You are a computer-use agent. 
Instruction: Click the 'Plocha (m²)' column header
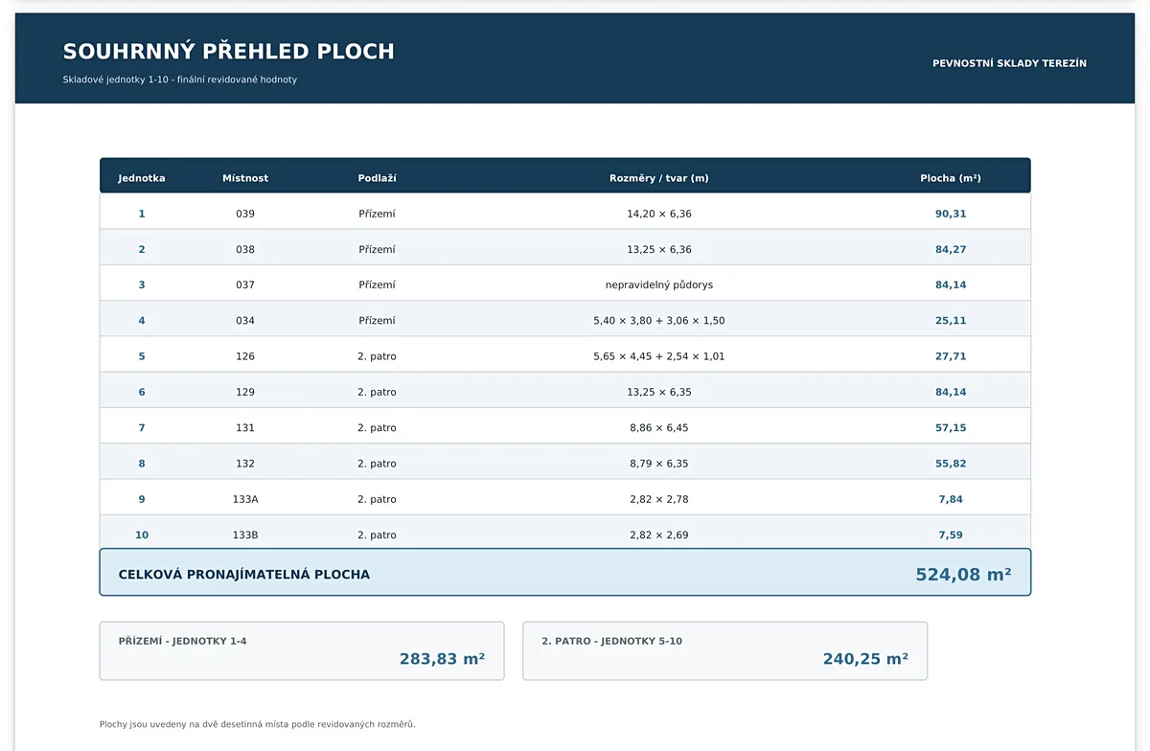951,178
